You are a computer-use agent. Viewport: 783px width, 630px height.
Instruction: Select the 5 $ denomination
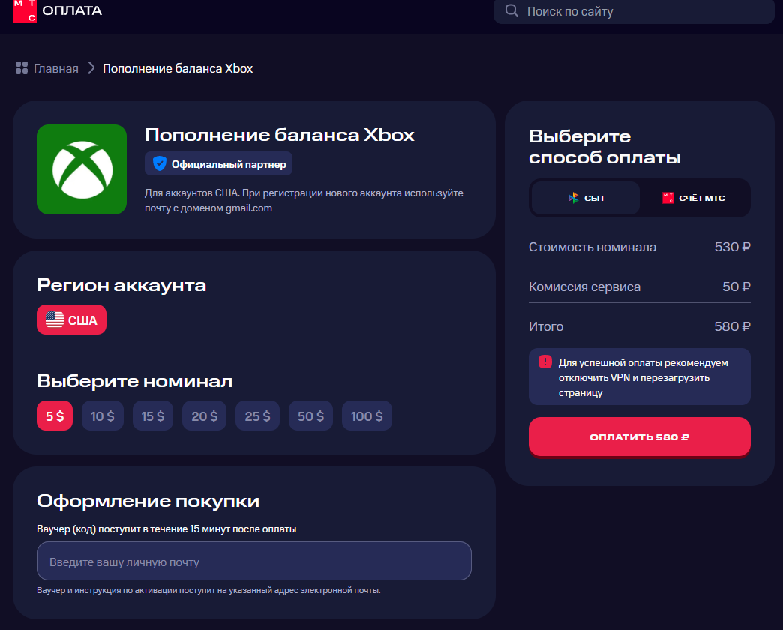pyautogui.click(x=55, y=415)
